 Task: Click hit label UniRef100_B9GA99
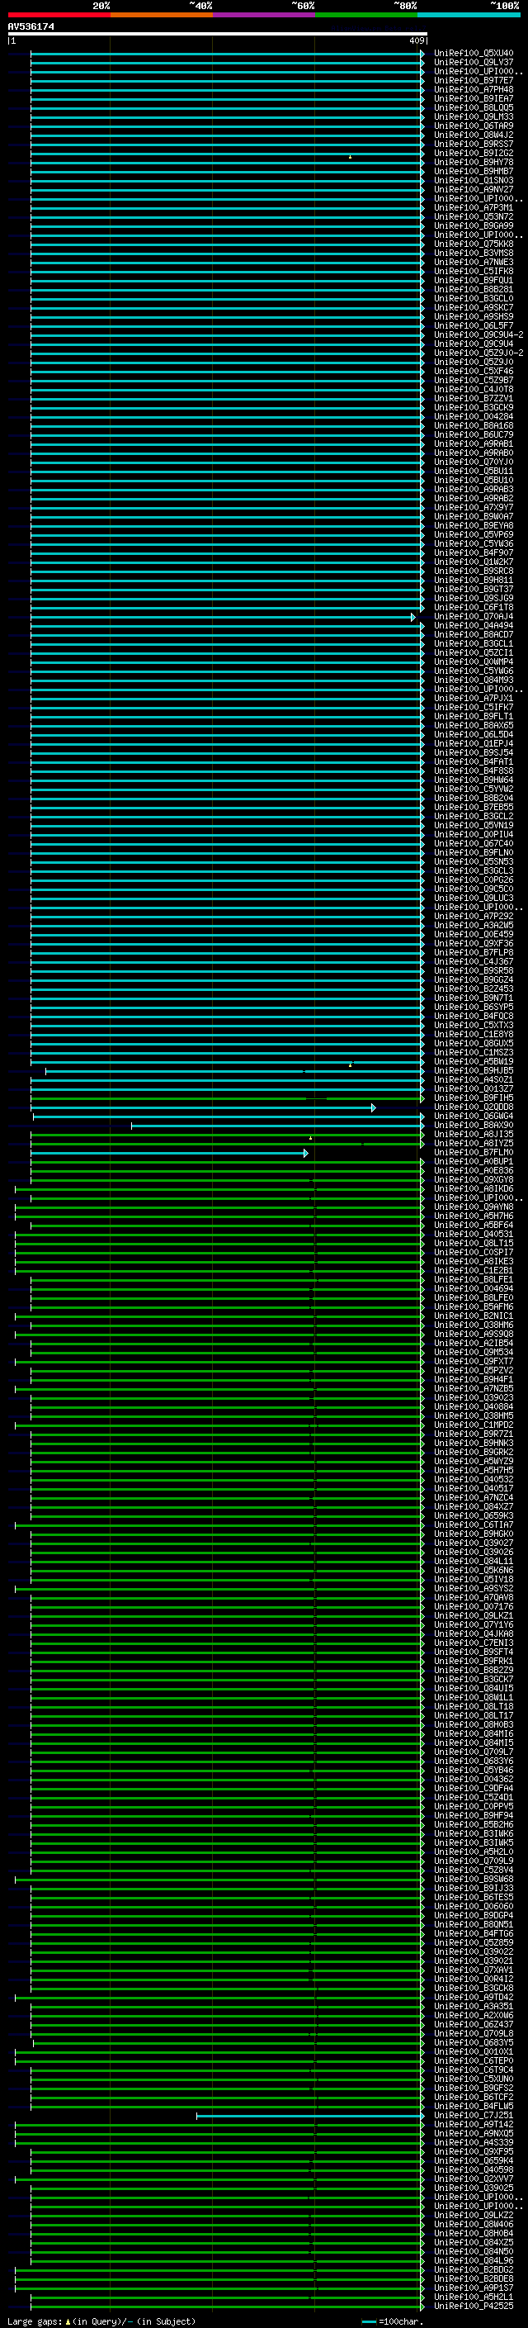(473, 226)
